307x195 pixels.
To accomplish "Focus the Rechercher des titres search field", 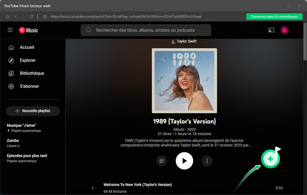I will coord(146,30).
